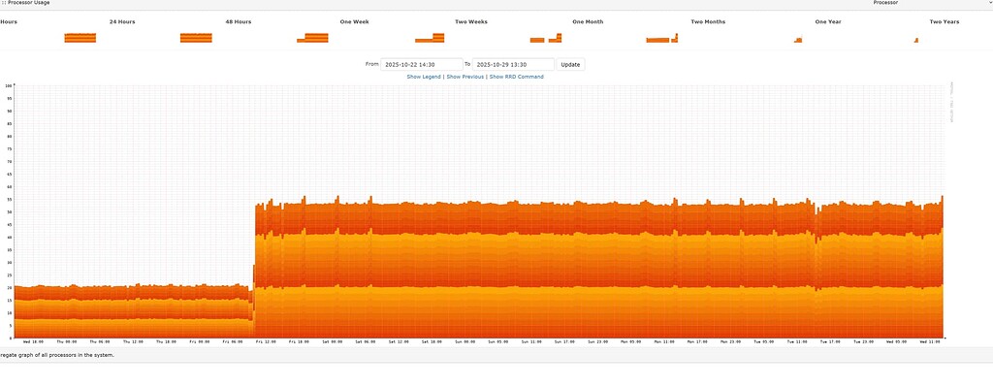Select the Two Years time range label
993x387 pixels.
click(945, 21)
